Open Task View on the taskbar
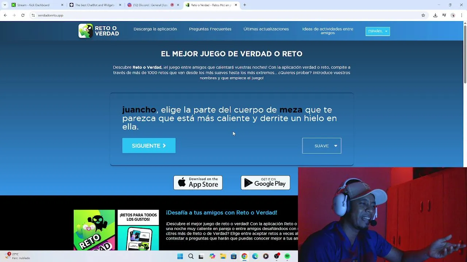The width and height of the screenshot is (467, 262). [x=201, y=257]
